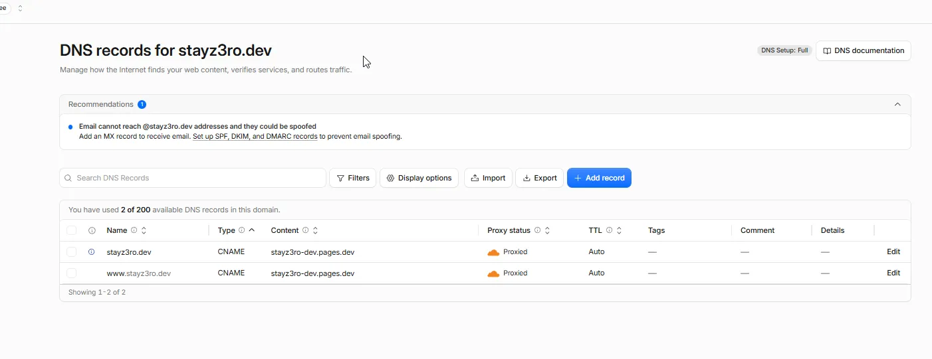Click the Import button
Viewport: 932px width, 359px height.
(x=488, y=178)
